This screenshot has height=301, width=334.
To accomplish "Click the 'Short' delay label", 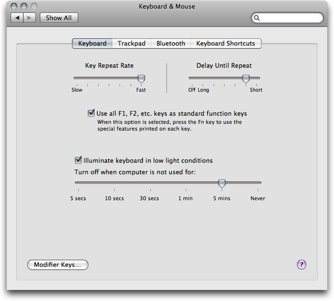I will (256, 90).
